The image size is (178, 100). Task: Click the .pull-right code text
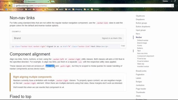point(65,66)
